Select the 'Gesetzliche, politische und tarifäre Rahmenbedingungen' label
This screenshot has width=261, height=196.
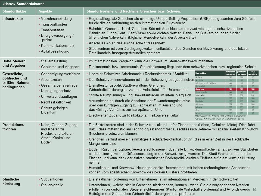click(x=17, y=80)
